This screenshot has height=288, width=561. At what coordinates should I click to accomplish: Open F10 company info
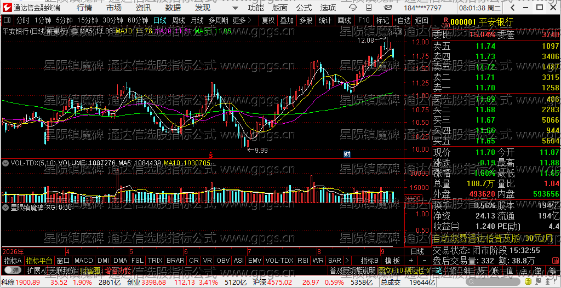(364, 21)
